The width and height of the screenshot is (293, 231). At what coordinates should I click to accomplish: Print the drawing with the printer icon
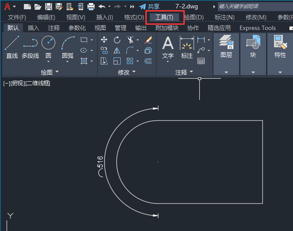(91, 7)
